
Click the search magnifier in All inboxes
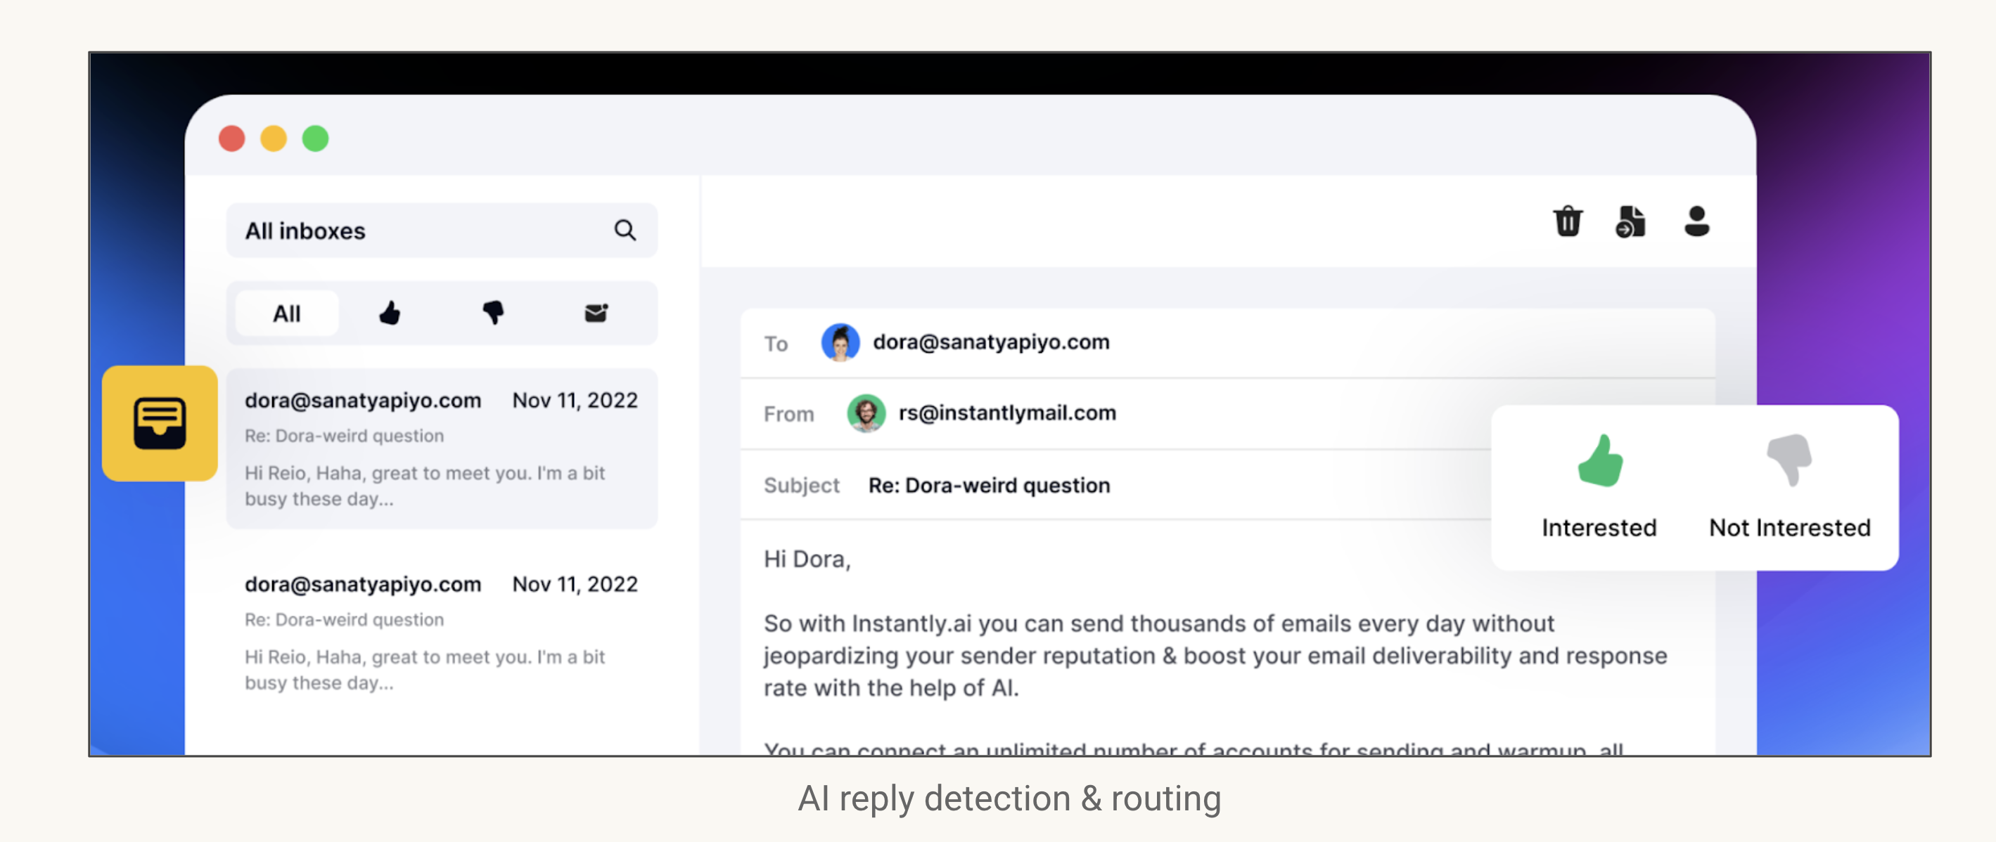coord(625,230)
